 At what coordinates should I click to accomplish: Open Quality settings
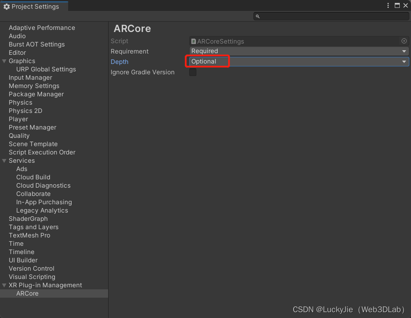coord(19,136)
